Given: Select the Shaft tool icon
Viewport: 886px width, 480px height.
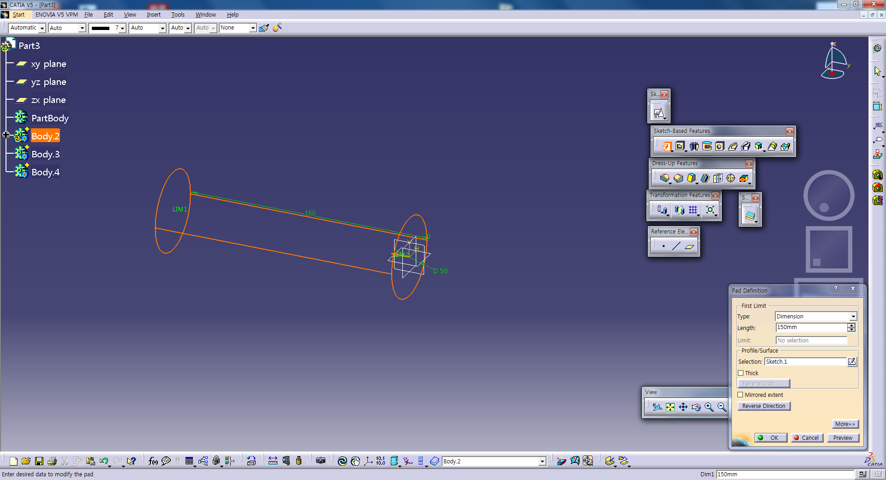Looking at the screenshot, I should point(694,146).
